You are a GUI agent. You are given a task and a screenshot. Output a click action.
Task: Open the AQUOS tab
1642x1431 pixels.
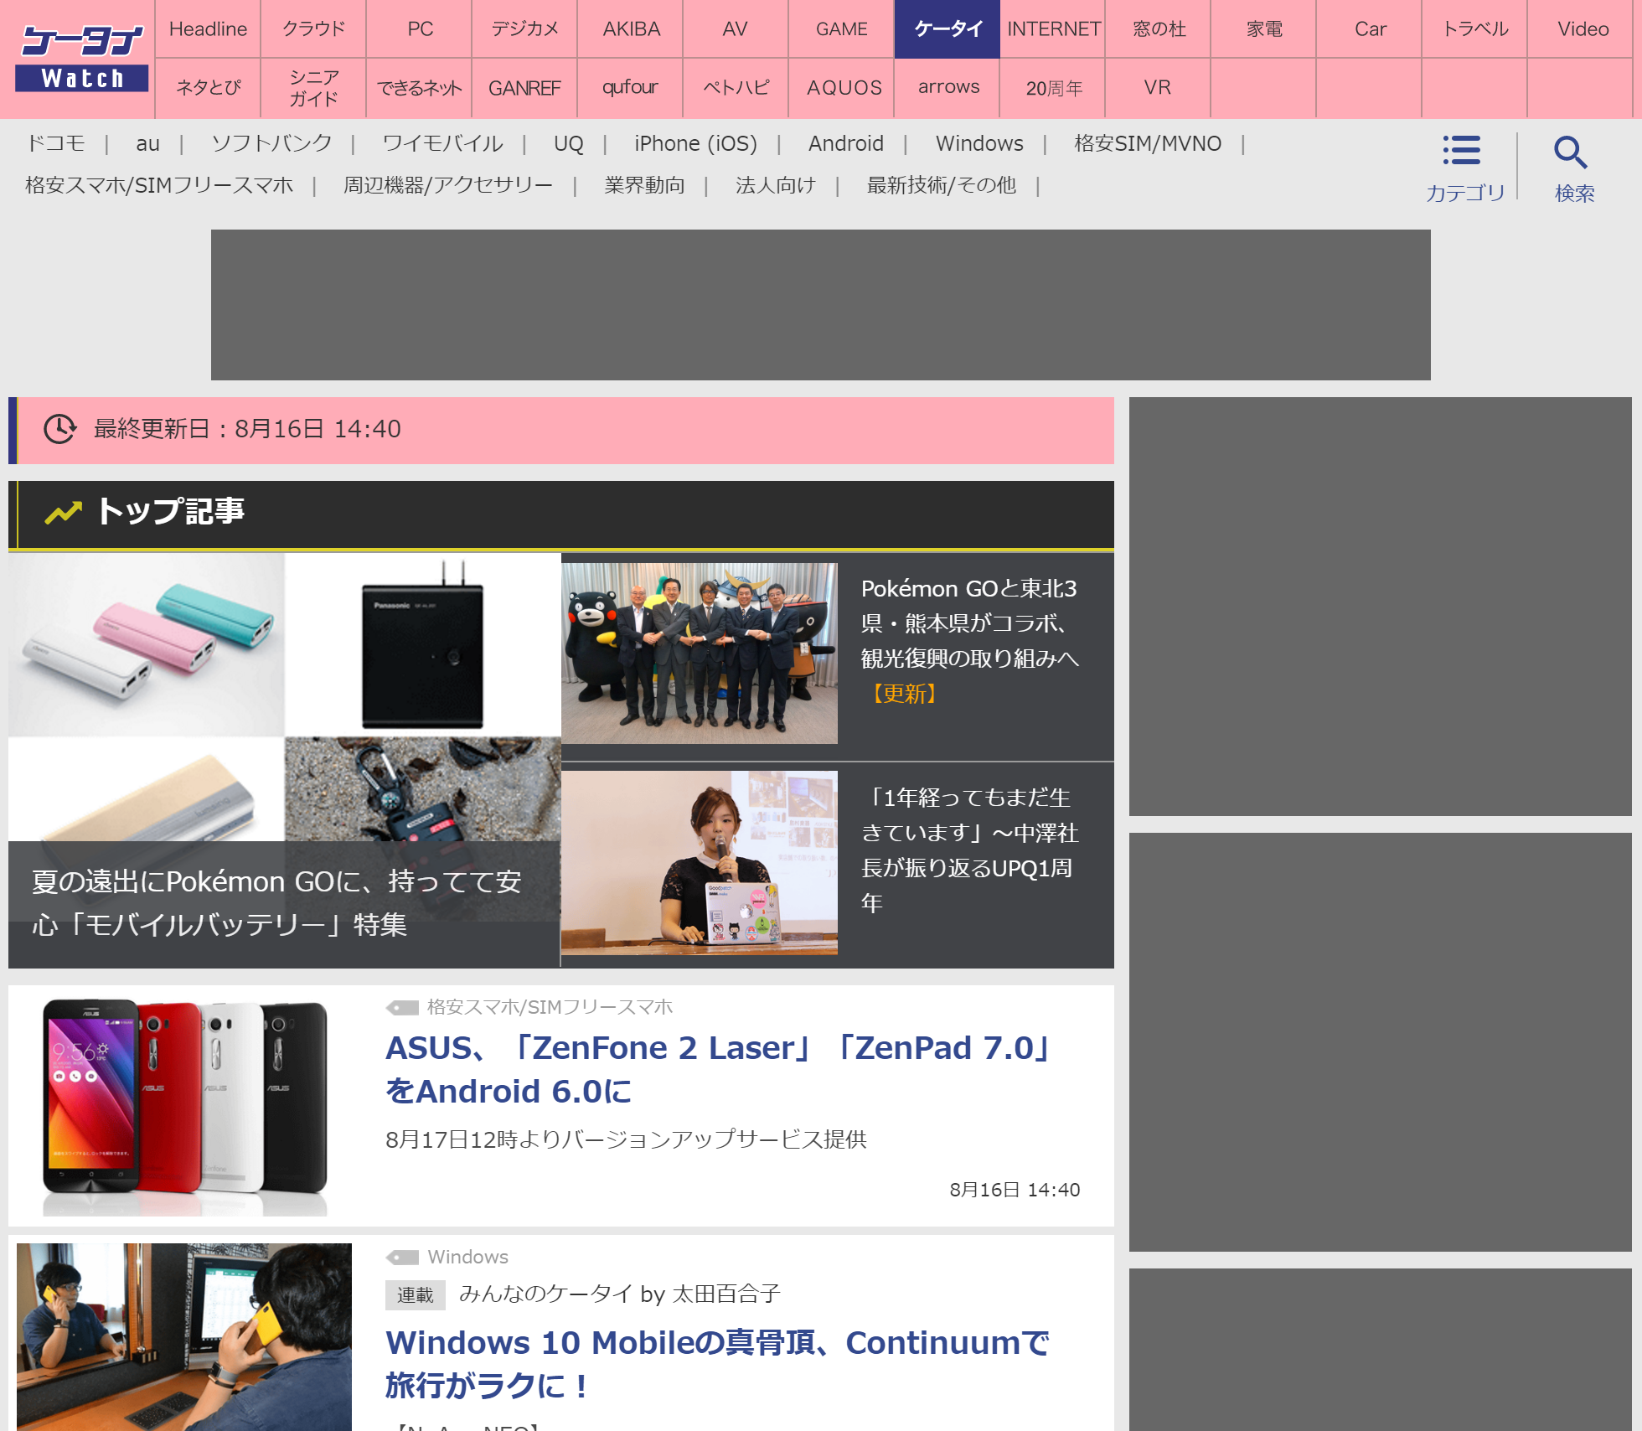[842, 88]
